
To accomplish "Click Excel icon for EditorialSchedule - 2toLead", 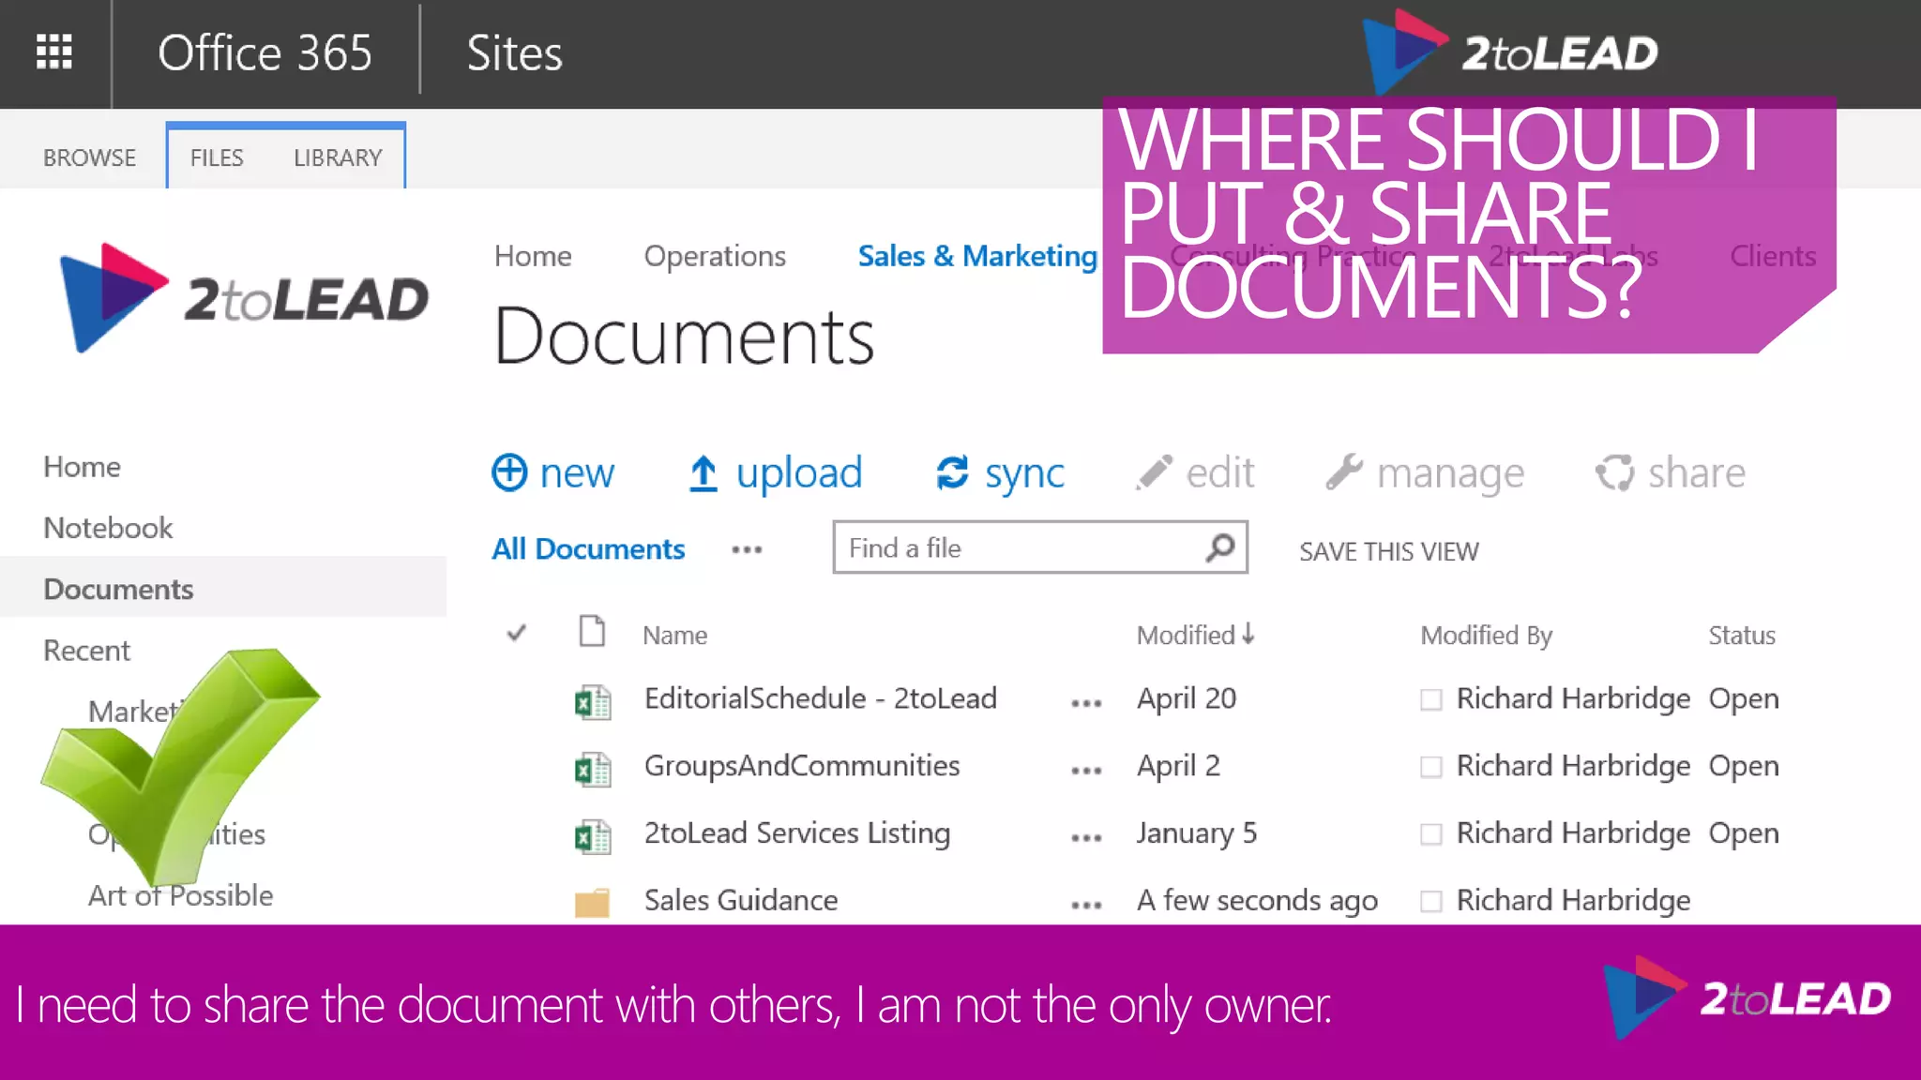I will 593,701.
